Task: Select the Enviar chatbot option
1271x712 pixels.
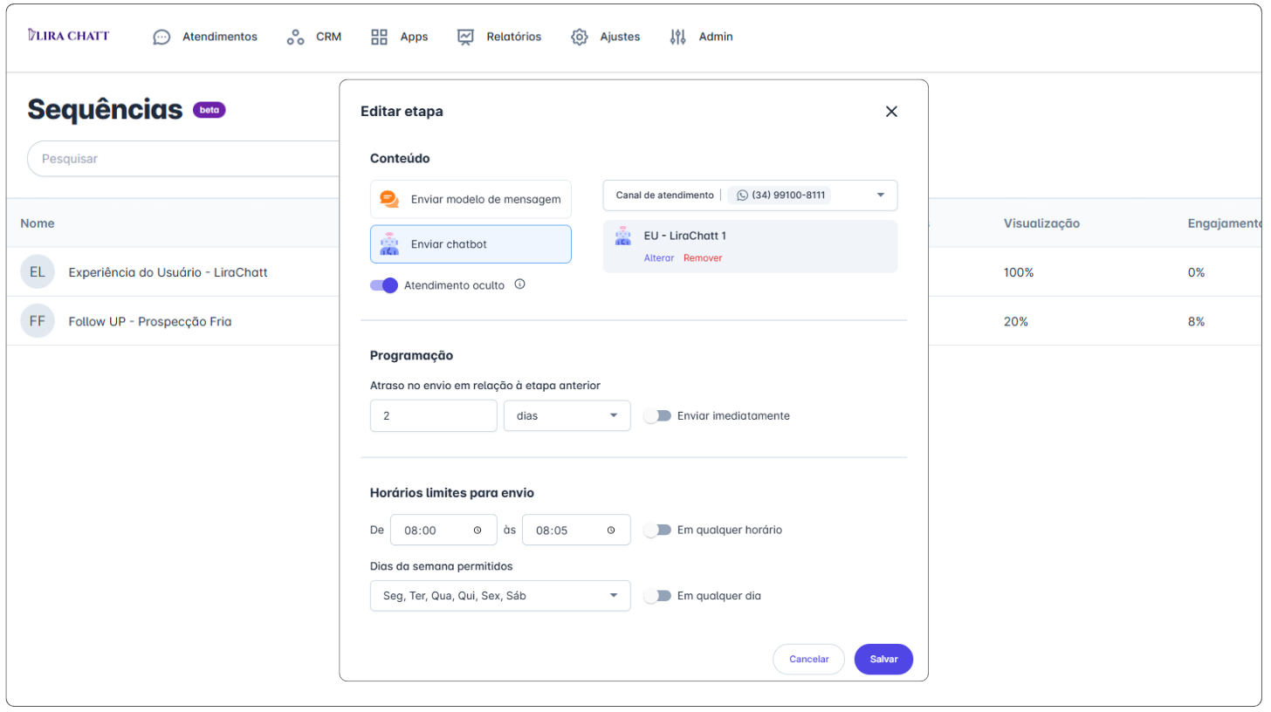Action: click(471, 244)
